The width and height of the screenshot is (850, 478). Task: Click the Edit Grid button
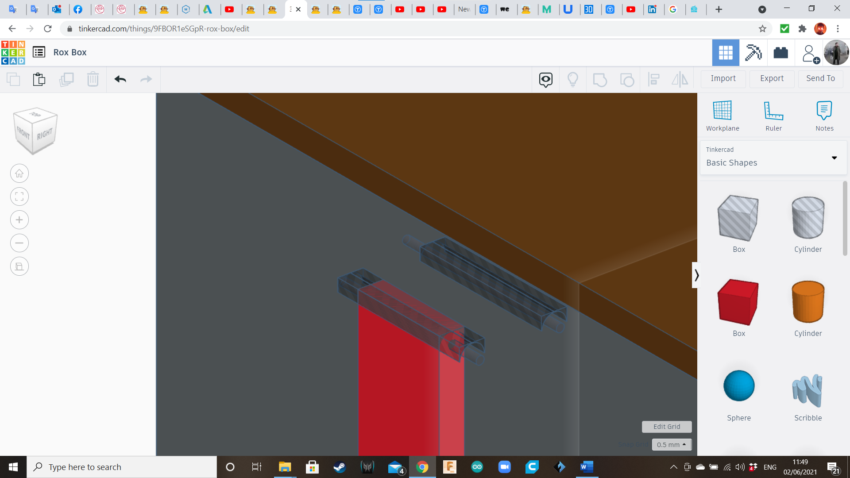(x=667, y=427)
